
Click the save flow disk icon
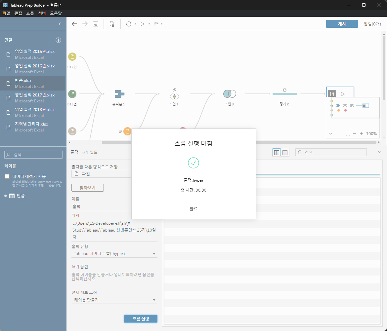tap(96, 24)
